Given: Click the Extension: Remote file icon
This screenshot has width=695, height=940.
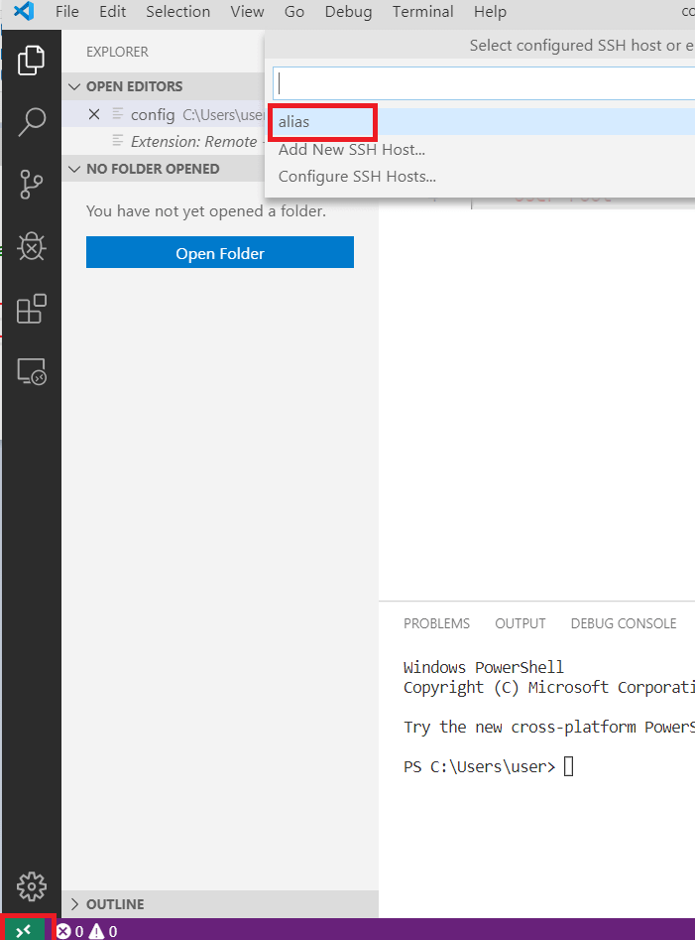Looking at the screenshot, I should pos(118,141).
